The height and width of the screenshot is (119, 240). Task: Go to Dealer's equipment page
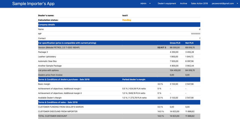pos(167,4)
